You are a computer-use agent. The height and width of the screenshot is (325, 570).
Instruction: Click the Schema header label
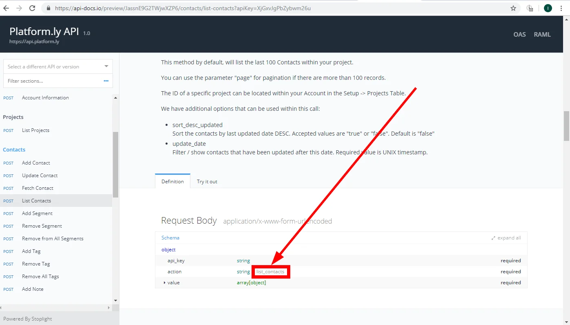[170, 238]
